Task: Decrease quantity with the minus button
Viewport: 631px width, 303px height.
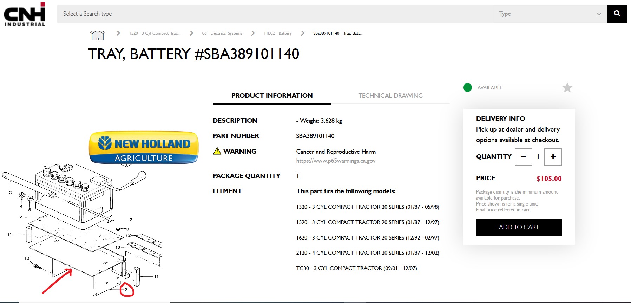Action: tap(523, 157)
